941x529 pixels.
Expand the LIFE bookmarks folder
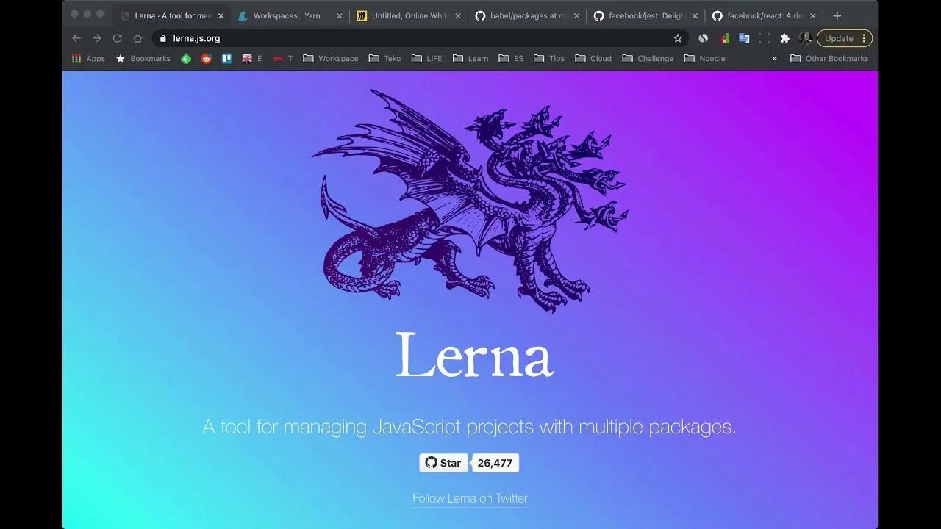(x=427, y=58)
